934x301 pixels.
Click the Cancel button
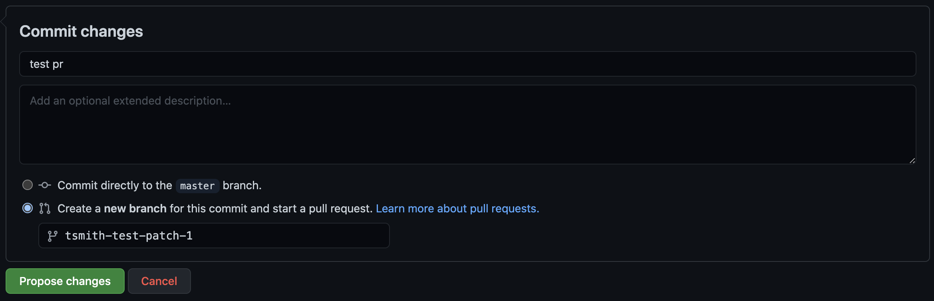tap(159, 281)
